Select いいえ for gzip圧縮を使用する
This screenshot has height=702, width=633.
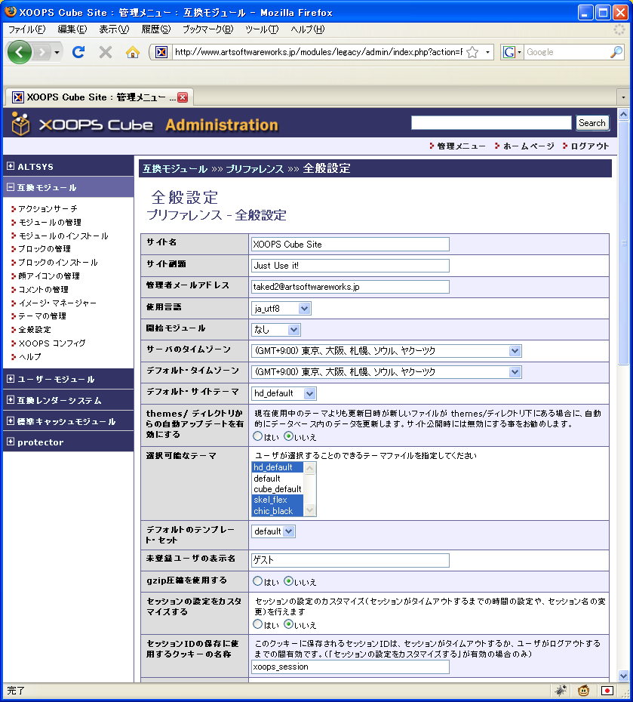point(289,581)
